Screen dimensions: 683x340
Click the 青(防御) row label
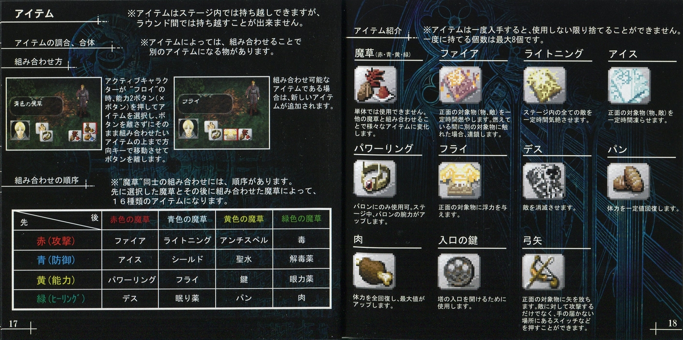point(56,260)
